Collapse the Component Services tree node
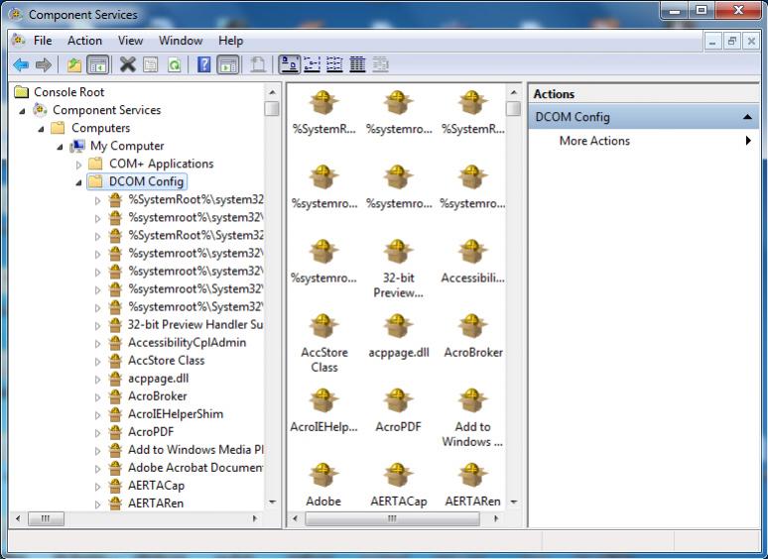 (23, 111)
